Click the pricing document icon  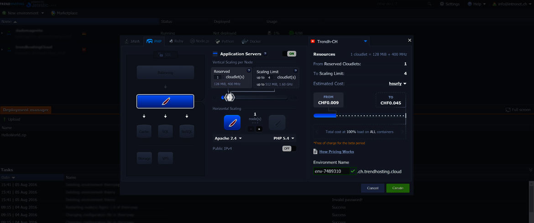[315, 152]
